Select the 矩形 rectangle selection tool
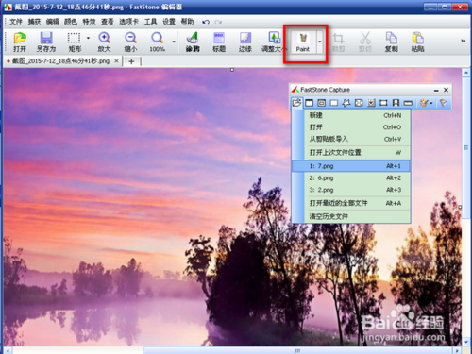Image resolution: width=472 pixels, height=354 pixels. (x=75, y=42)
